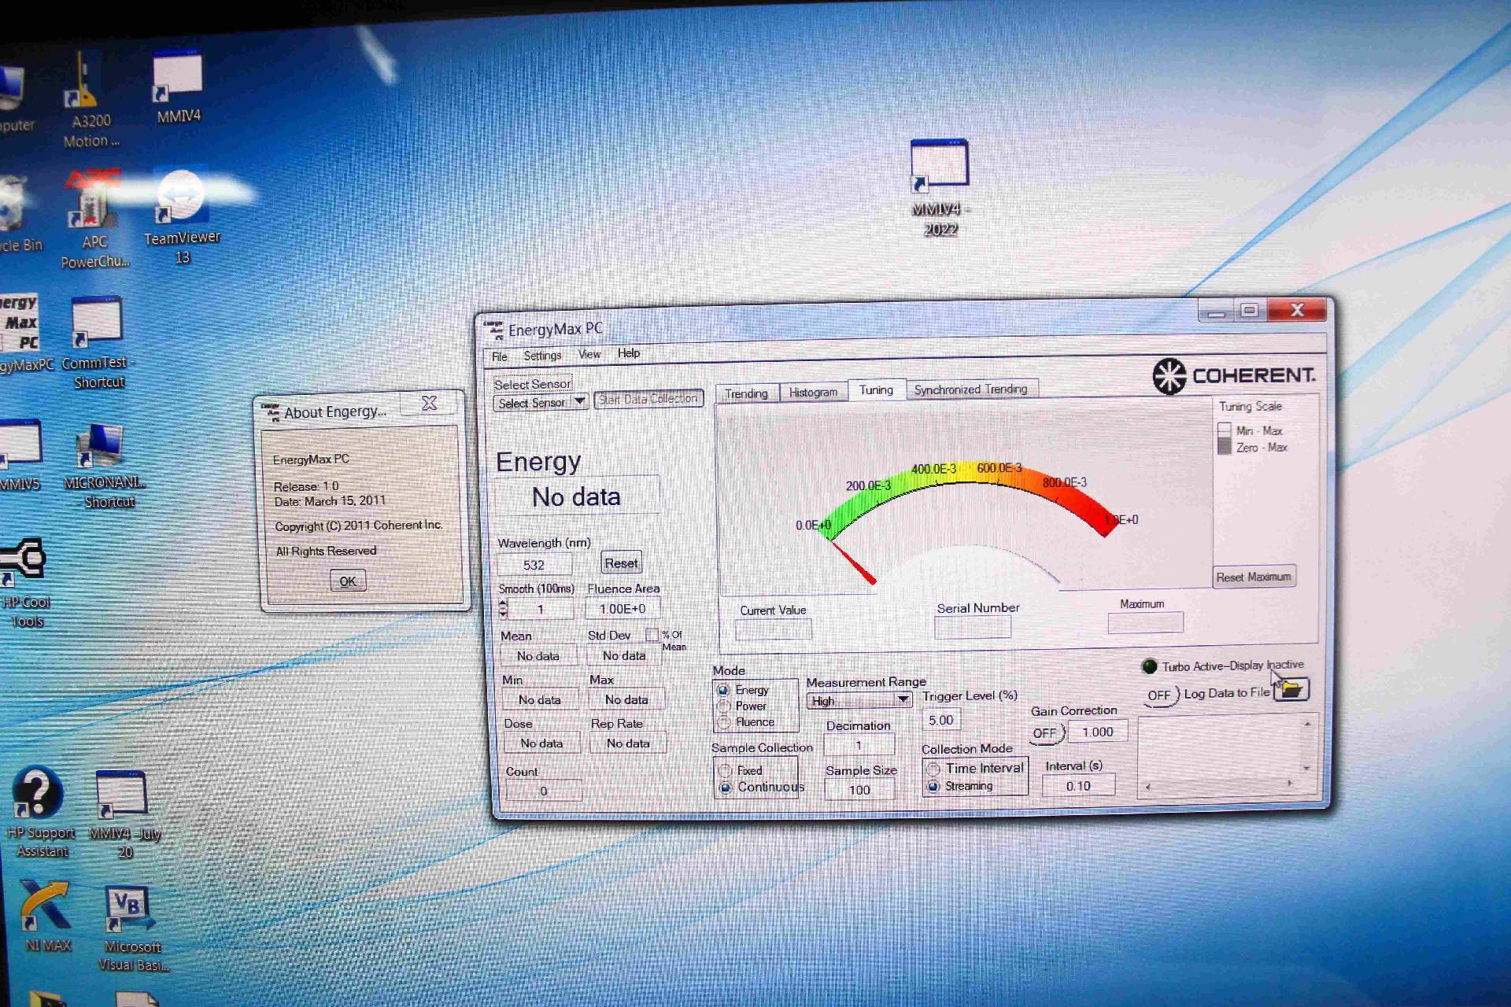The height and width of the screenshot is (1007, 1511).
Task: Click OK in the About dialog
Action: 348,581
